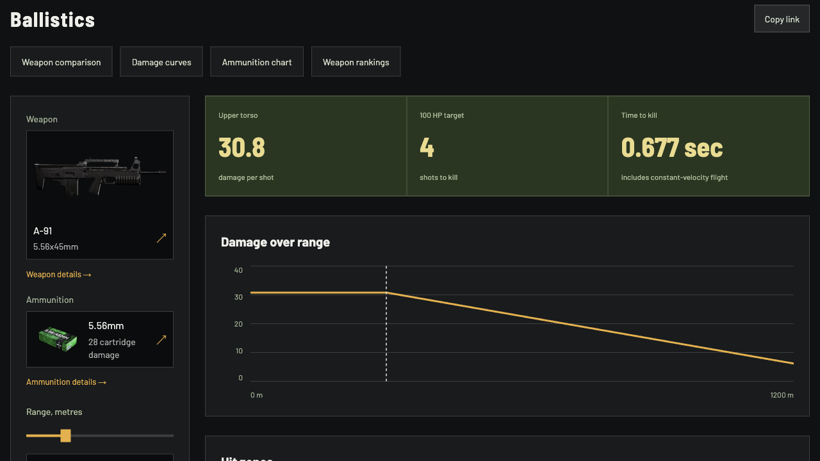The image size is (820, 461).
Task: Click the Range, metres slider handle
Action: click(x=65, y=435)
